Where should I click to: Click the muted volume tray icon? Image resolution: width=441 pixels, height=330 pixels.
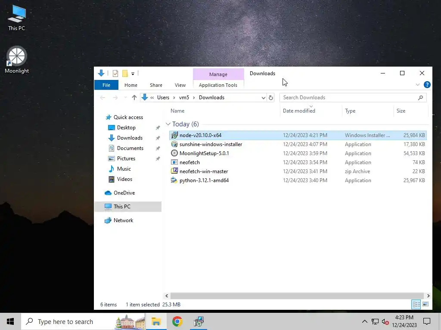click(x=385, y=322)
